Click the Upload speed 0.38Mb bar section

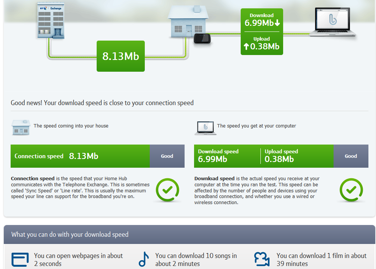tap(296, 156)
